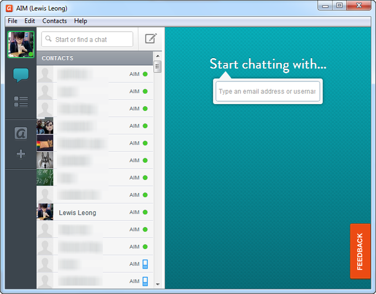Click the AIM app logo in title bar

click(9, 8)
